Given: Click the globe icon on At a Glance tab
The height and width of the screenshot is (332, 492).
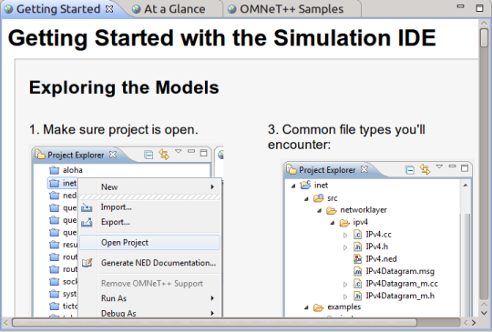Looking at the screenshot, I should [136, 9].
